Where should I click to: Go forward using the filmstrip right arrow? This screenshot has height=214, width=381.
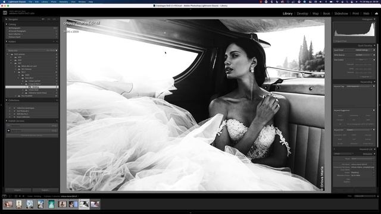23,196
